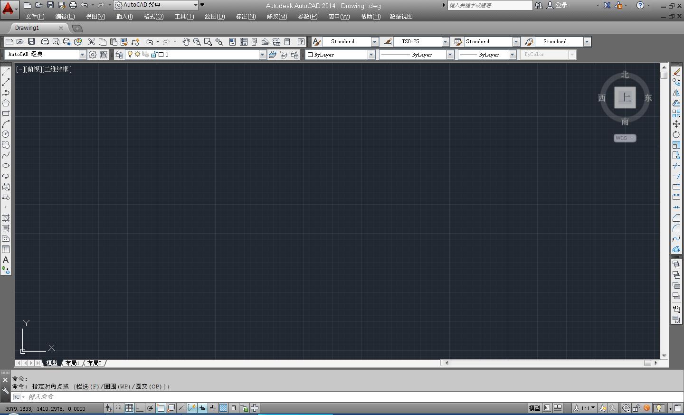Start the Spline curve tool
Image resolution: width=684 pixels, height=415 pixels.
6,155
